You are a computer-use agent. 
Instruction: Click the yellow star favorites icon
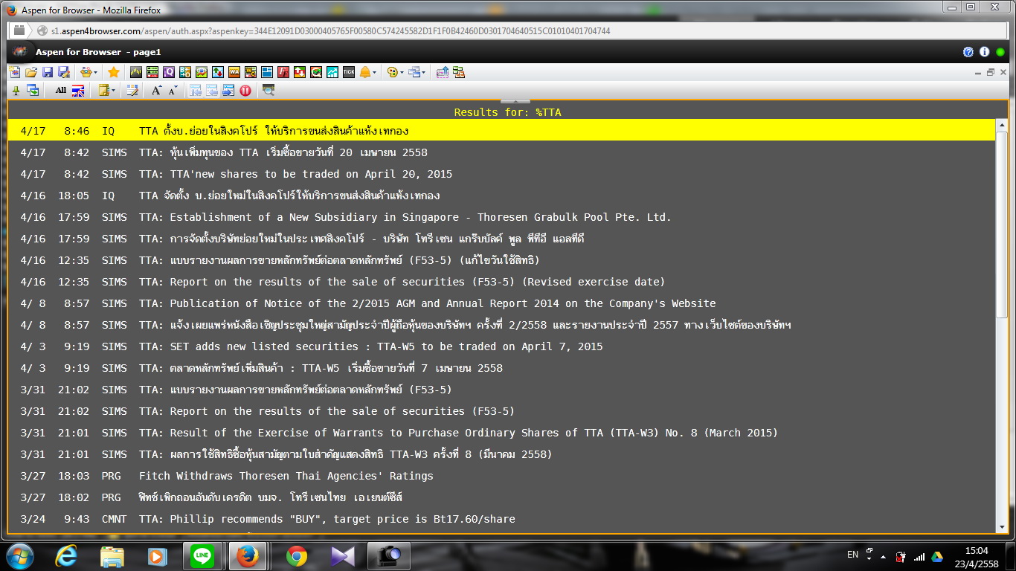point(114,72)
